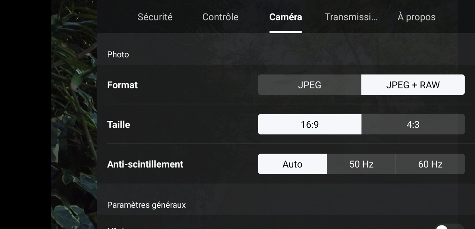Tap the camera preview beside settings

(74, 114)
